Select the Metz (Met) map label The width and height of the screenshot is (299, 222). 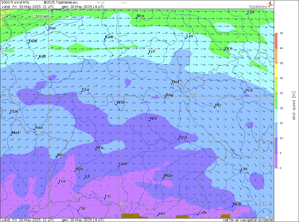click(16, 133)
